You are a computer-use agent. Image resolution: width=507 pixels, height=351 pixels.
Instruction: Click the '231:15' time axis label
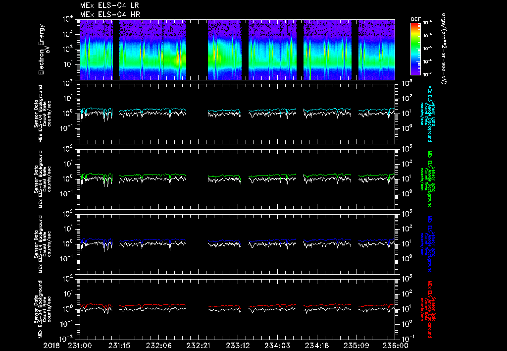point(119,346)
